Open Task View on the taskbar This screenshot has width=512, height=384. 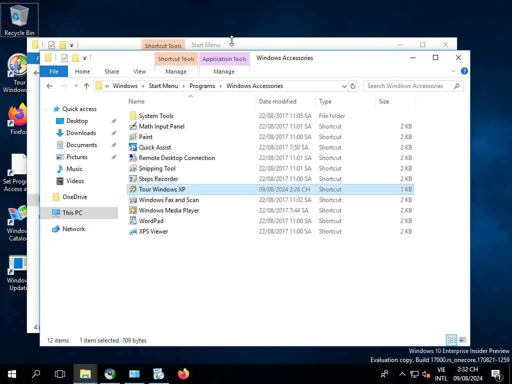point(60,374)
